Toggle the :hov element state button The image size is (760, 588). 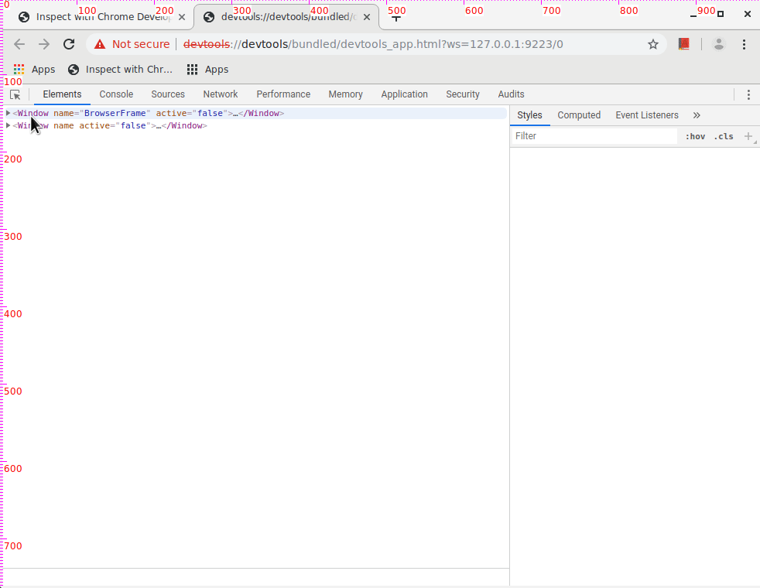(695, 136)
